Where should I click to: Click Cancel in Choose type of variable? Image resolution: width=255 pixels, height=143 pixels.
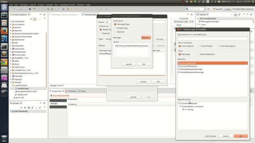(x=226, y=136)
